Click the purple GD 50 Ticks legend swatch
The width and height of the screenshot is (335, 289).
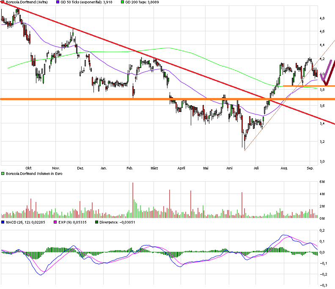pos(58,2)
